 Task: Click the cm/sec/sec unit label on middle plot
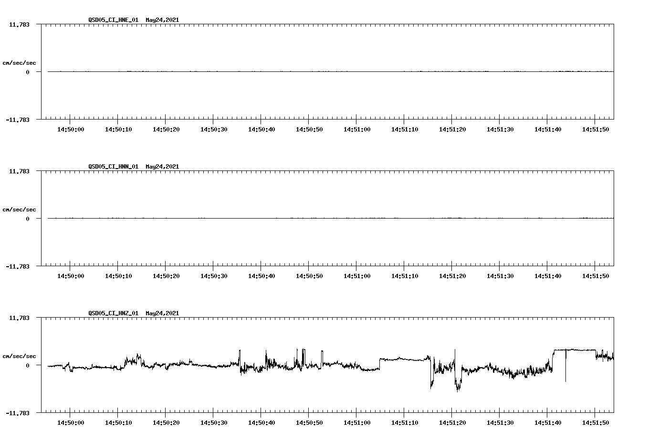click(20, 209)
